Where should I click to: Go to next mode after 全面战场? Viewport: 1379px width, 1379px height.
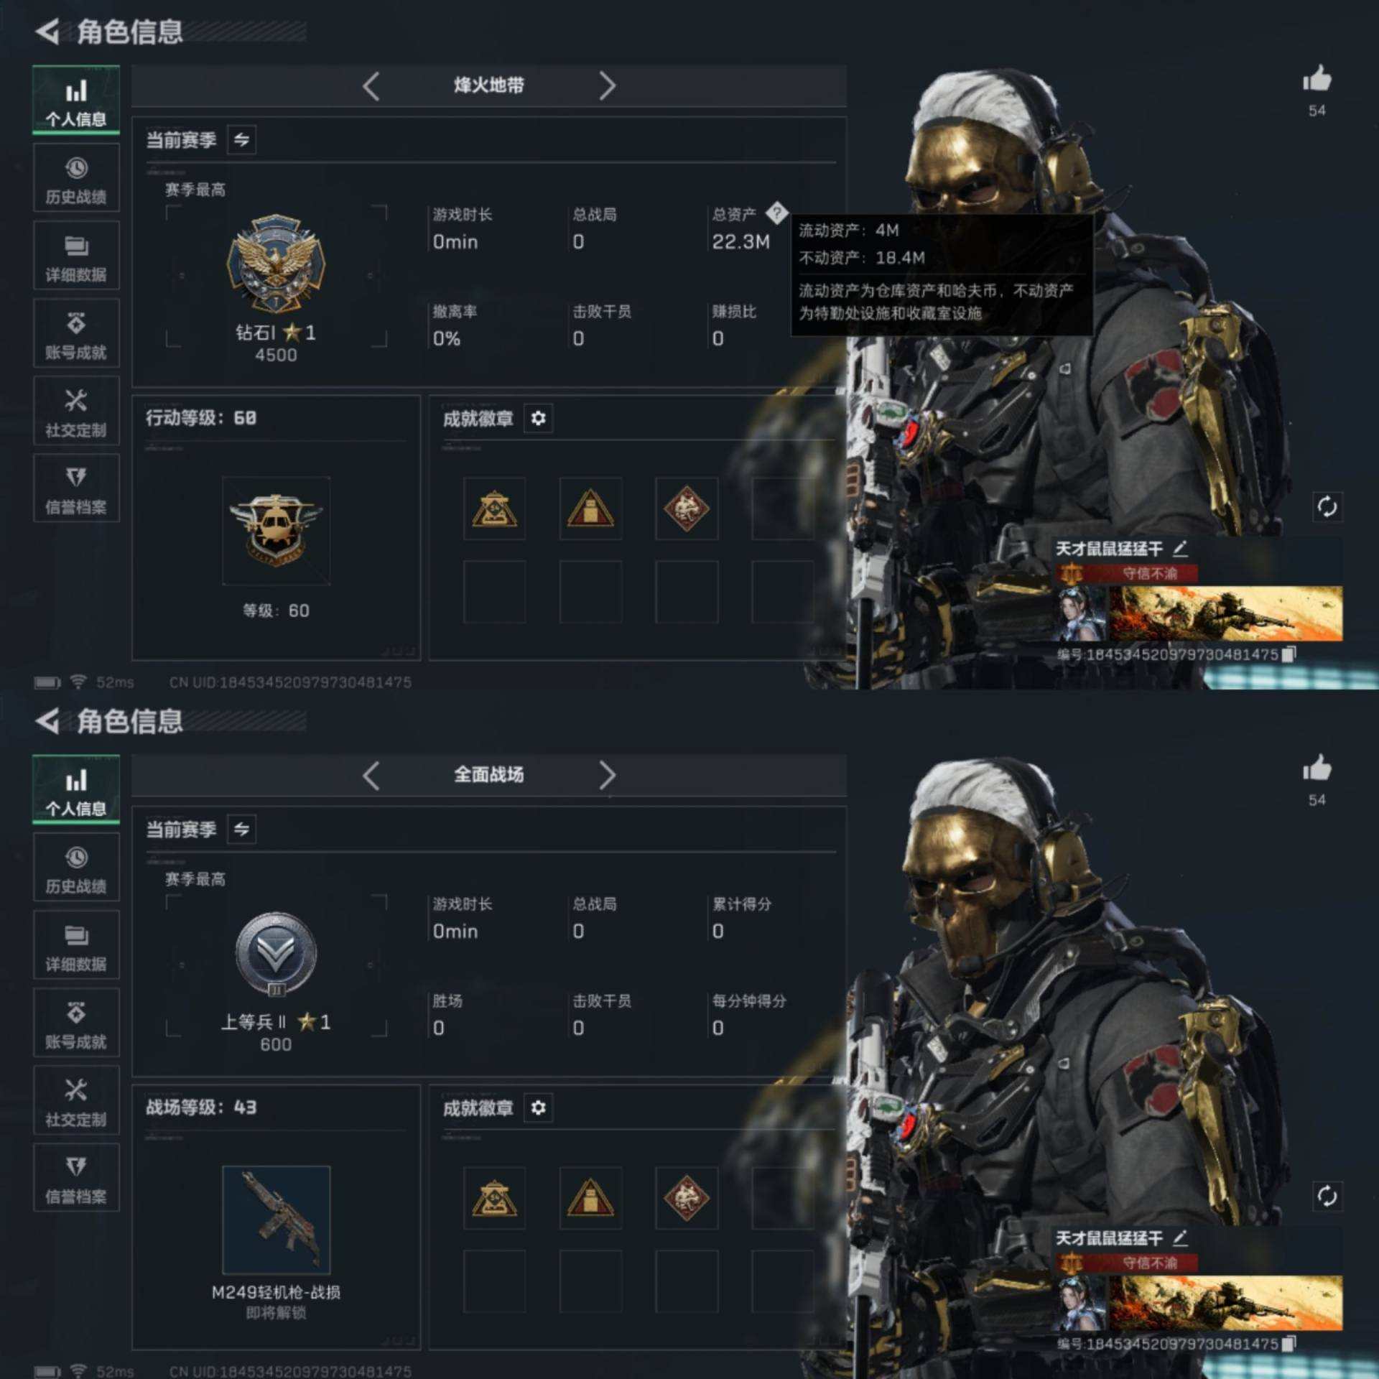pos(608,776)
